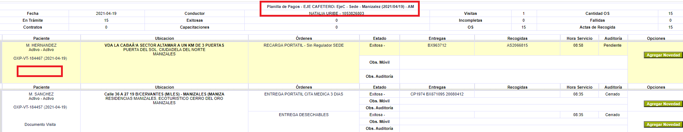
Task: Open the Documento Visita link
Action: tap(40, 124)
